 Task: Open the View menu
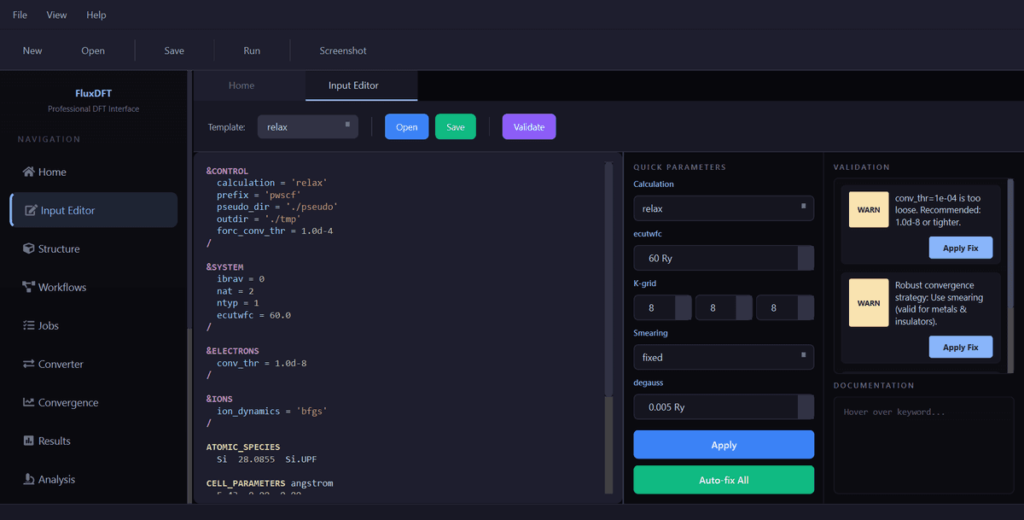pos(57,15)
